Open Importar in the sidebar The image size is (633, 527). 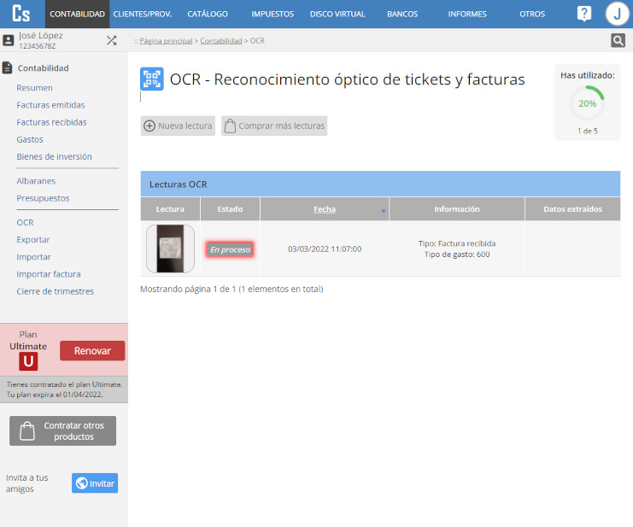point(34,257)
